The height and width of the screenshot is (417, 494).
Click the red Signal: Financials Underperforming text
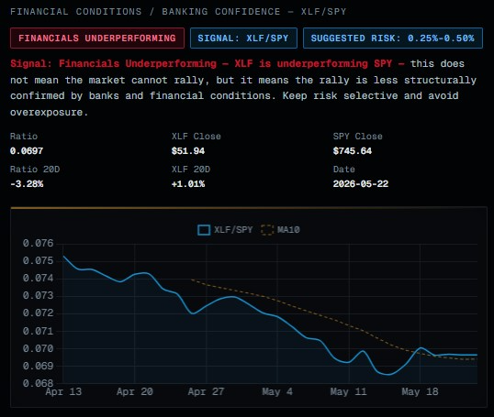[208, 64]
